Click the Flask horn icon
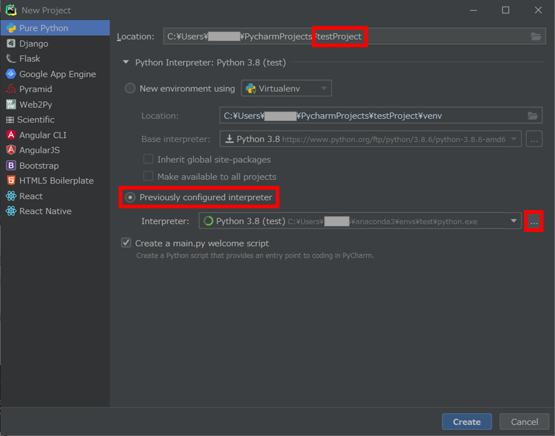555x436 pixels. pyautogui.click(x=11, y=58)
